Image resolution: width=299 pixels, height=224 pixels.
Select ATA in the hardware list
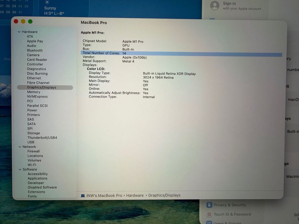30,36
